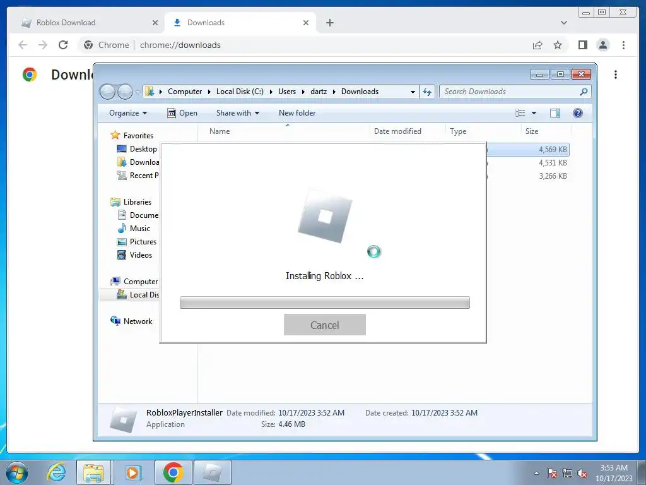Launch Internet Explorer from taskbar
This screenshot has width=646, height=485.
tap(56, 472)
